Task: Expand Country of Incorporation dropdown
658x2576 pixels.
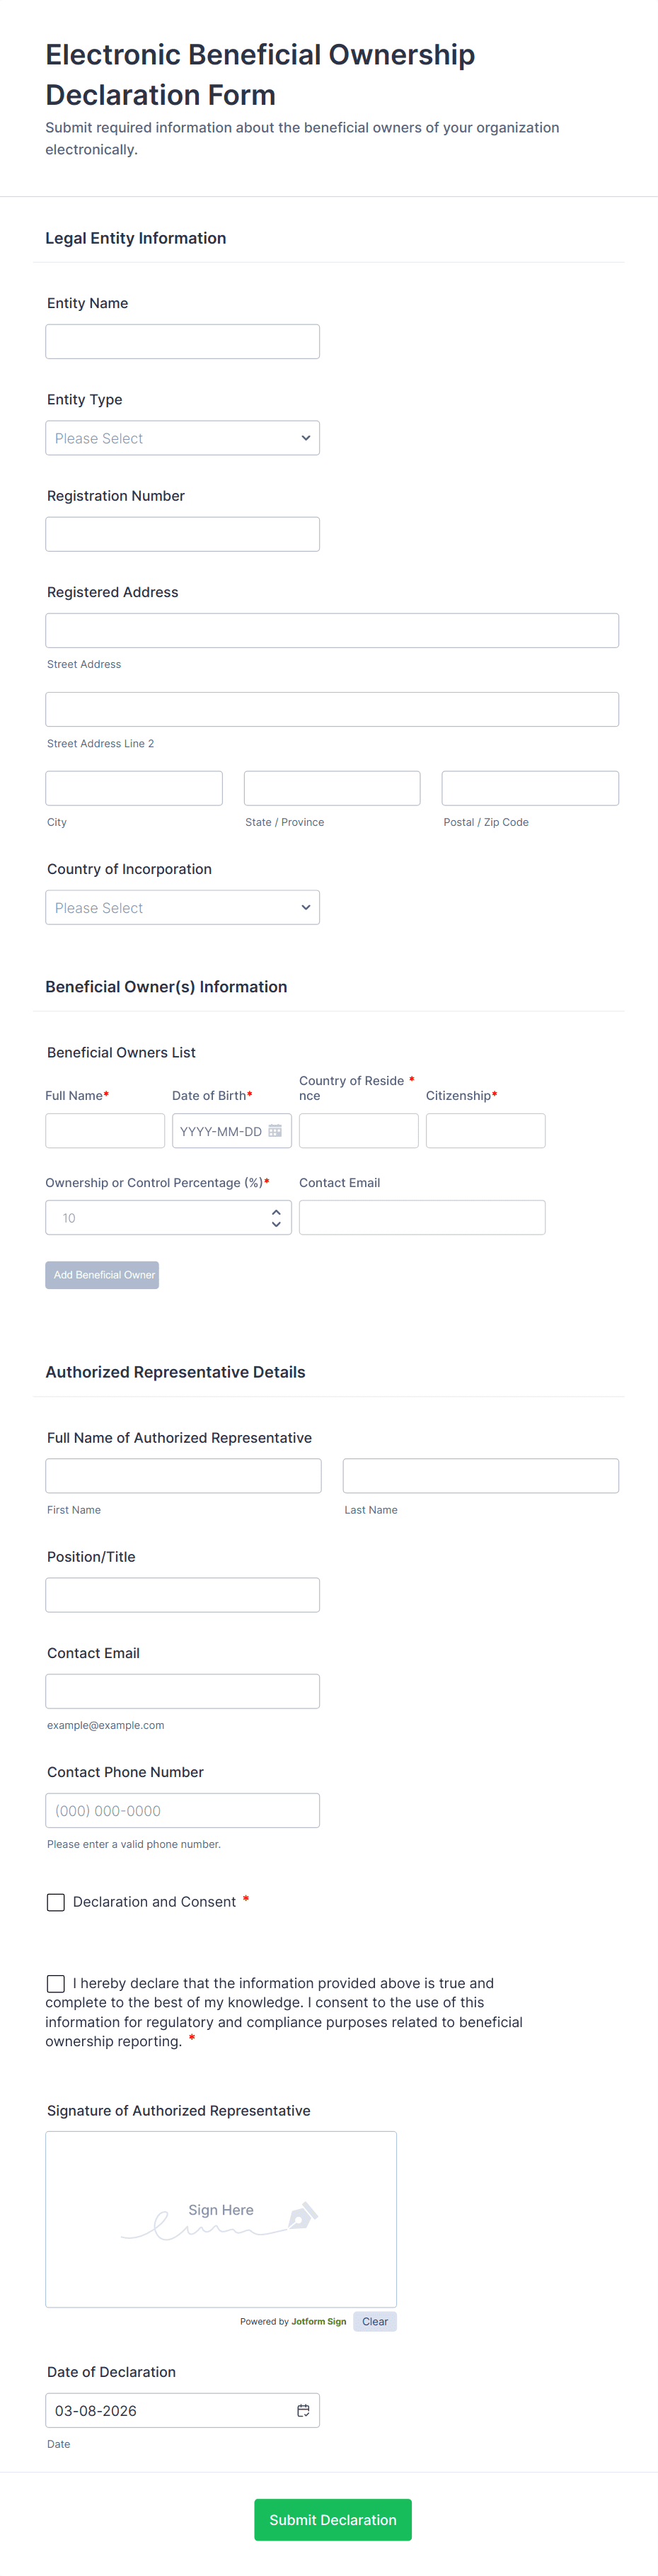Action: tap(183, 908)
